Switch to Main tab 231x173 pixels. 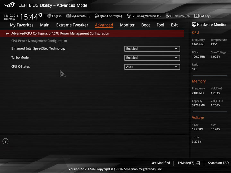pyautogui.click(x=45, y=25)
